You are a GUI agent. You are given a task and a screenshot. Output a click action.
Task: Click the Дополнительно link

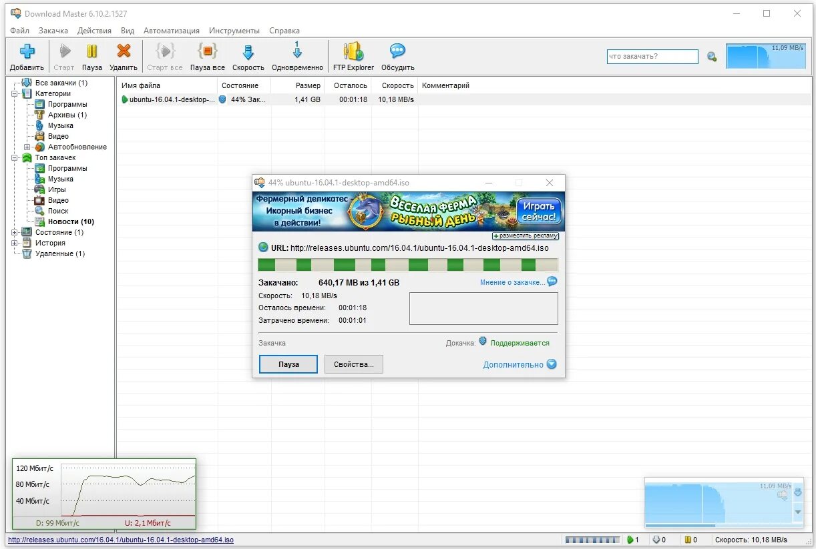tap(513, 365)
